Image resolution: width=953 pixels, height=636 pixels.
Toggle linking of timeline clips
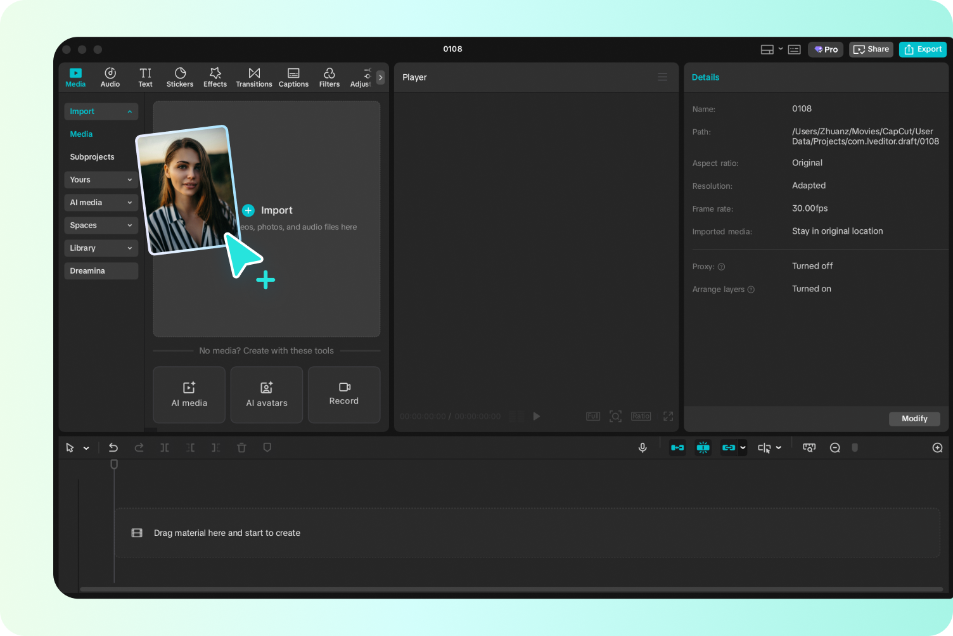coord(728,447)
